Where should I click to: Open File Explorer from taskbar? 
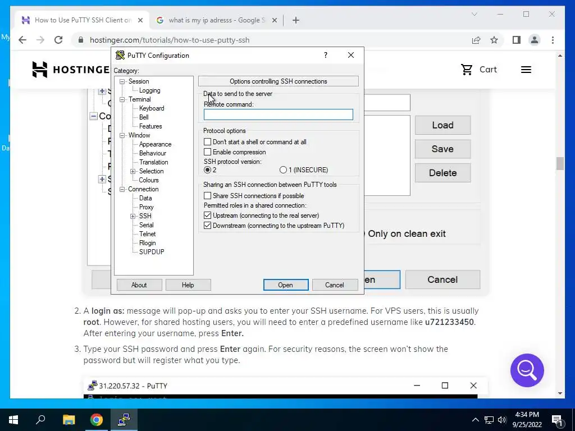tap(69, 420)
